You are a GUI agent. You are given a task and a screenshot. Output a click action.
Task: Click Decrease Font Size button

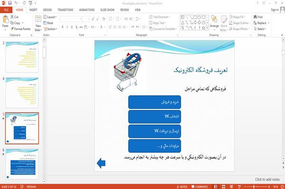[x=97, y=19]
